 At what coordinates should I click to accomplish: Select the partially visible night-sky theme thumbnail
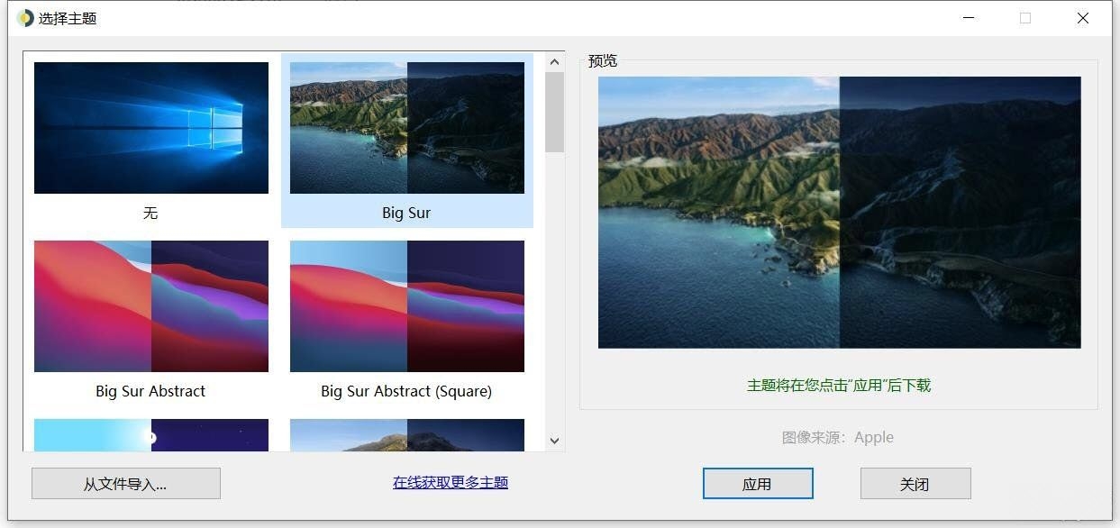[x=150, y=435]
